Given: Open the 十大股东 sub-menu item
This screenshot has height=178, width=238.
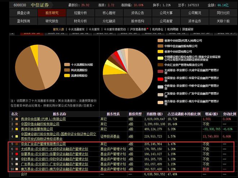Looking at the screenshot, I should [x=94, y=29].
